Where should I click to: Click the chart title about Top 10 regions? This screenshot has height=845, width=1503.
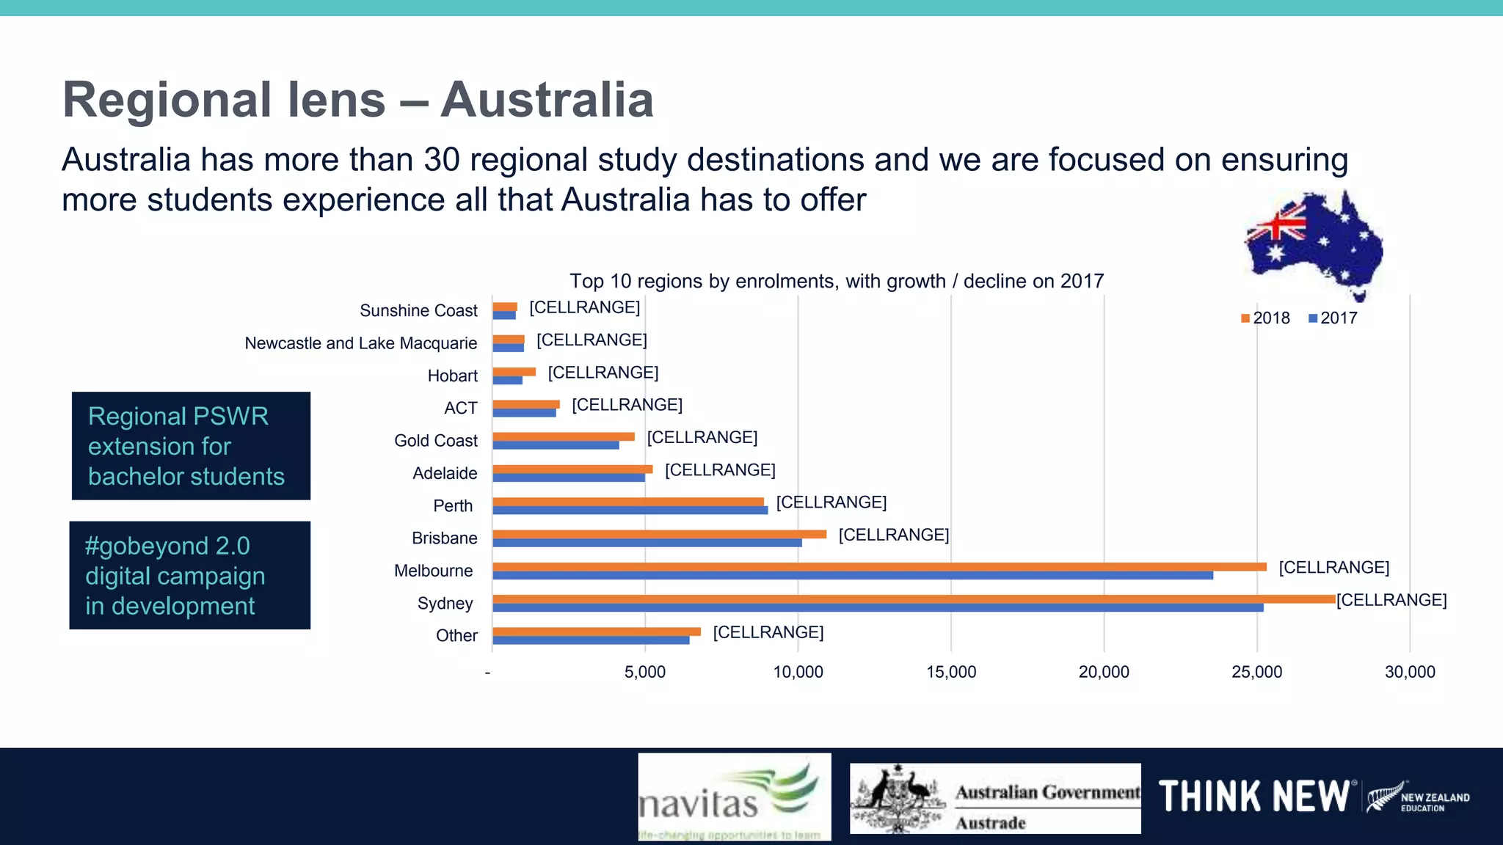pos(836,281)
